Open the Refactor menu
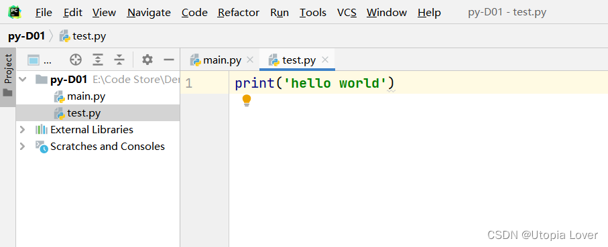Image resolution: width=608 pixels, height=247 pixels. click(239, 13)
